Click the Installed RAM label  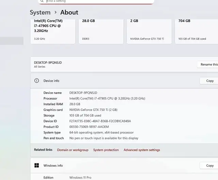click(x=53, y=104)
